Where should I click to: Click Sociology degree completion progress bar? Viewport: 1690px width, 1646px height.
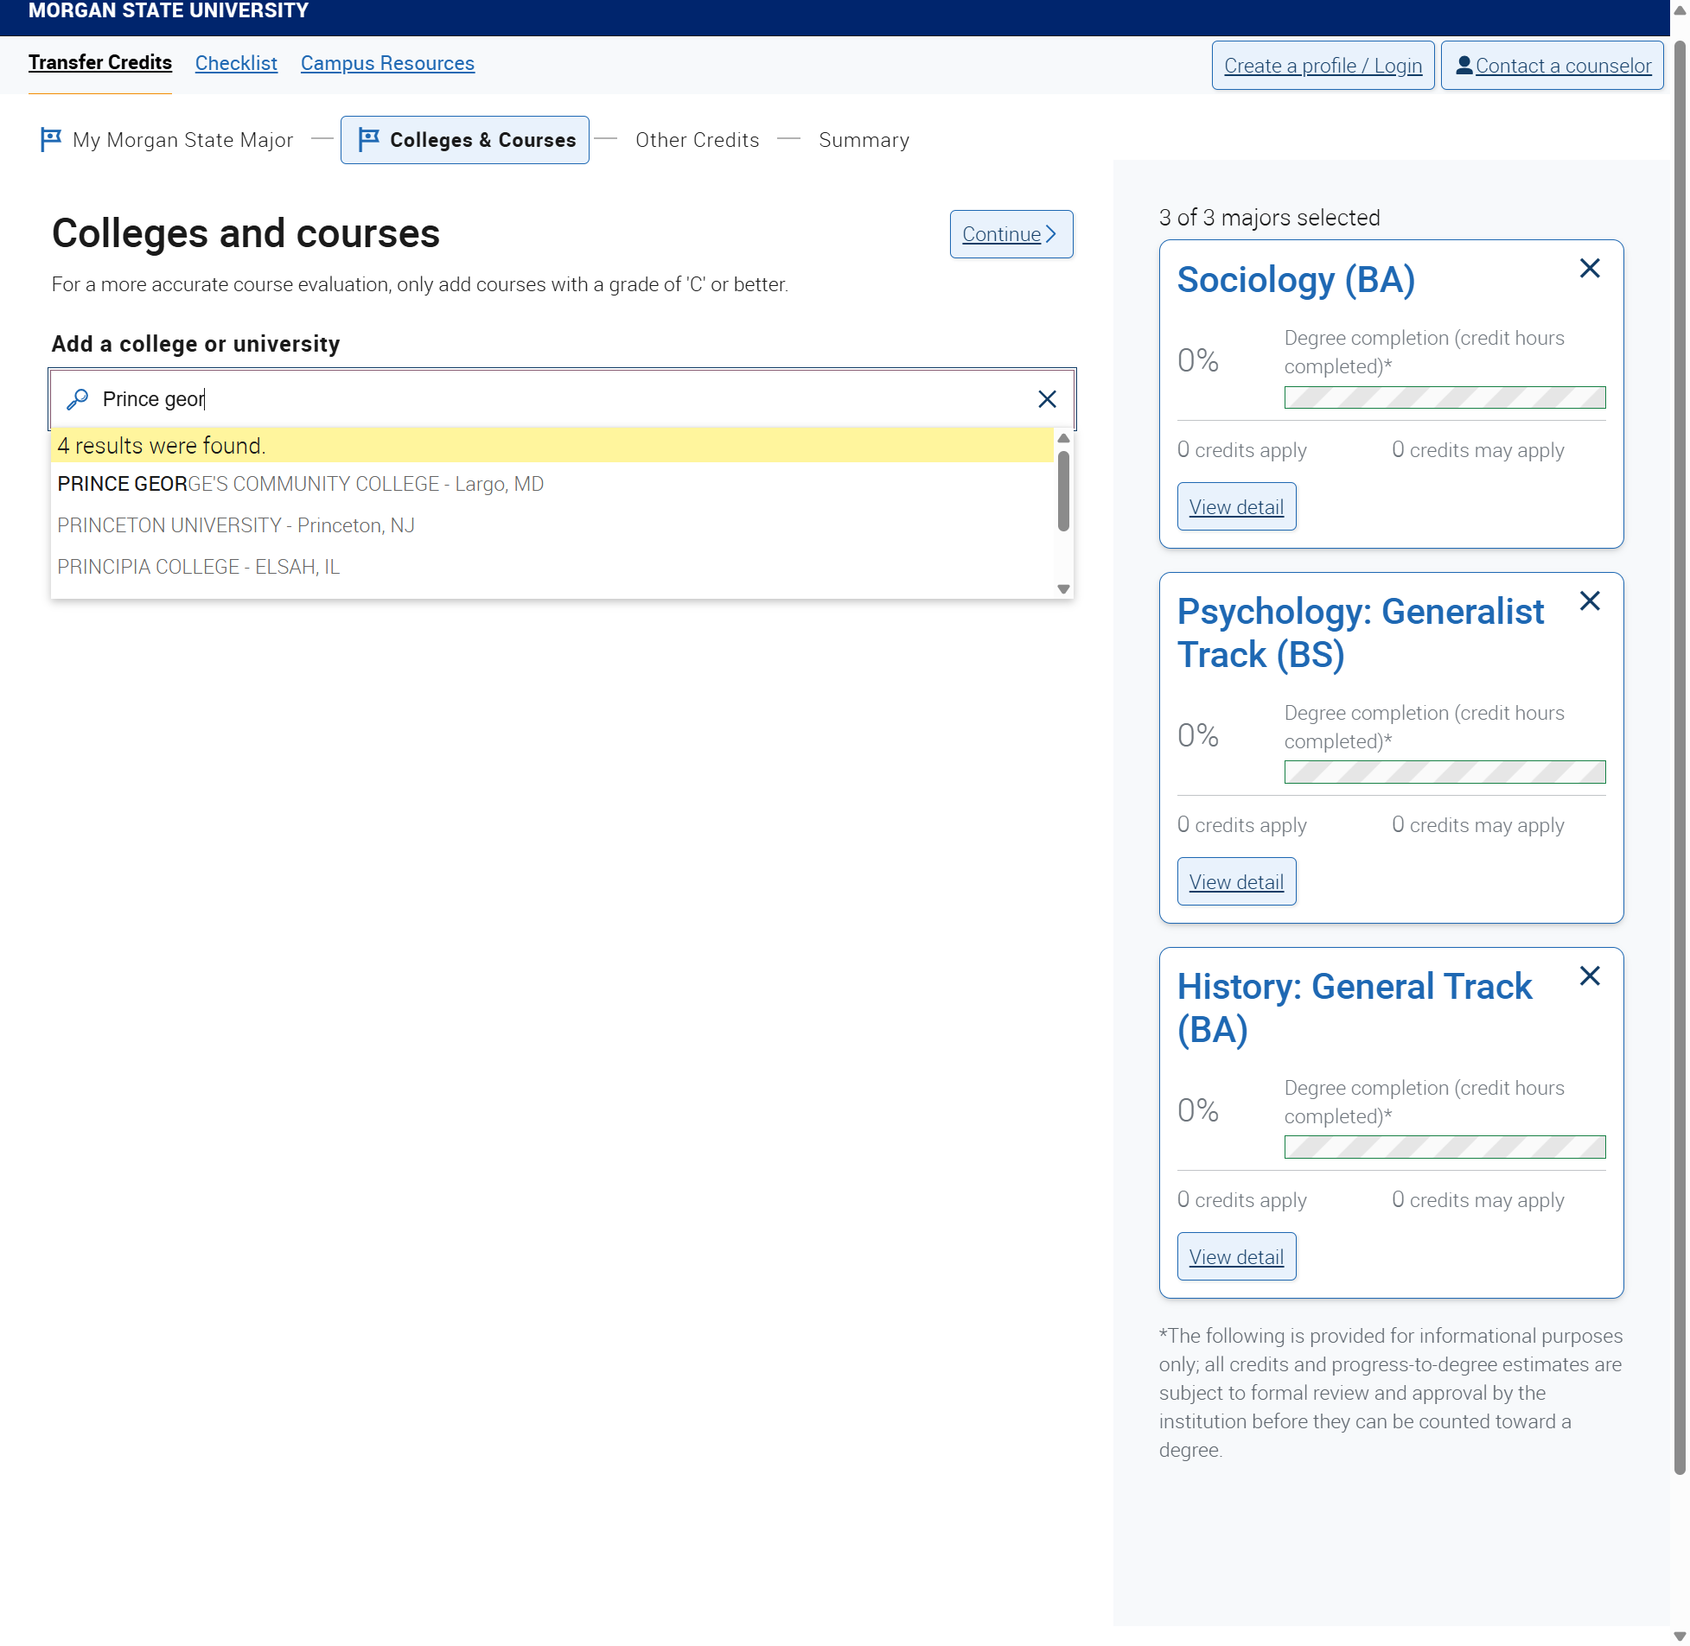(x=1444, y=397)
